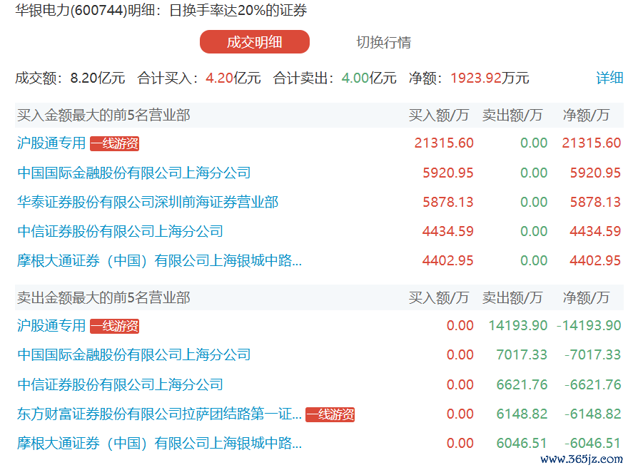
Task: Select the buy amount 4434.59
Action: pyautogui.click(x=447, y=231)
